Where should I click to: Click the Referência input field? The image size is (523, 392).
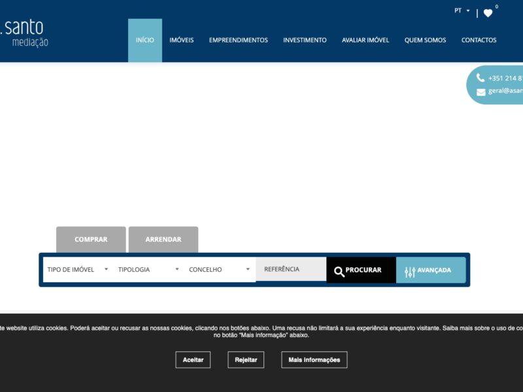291,269
